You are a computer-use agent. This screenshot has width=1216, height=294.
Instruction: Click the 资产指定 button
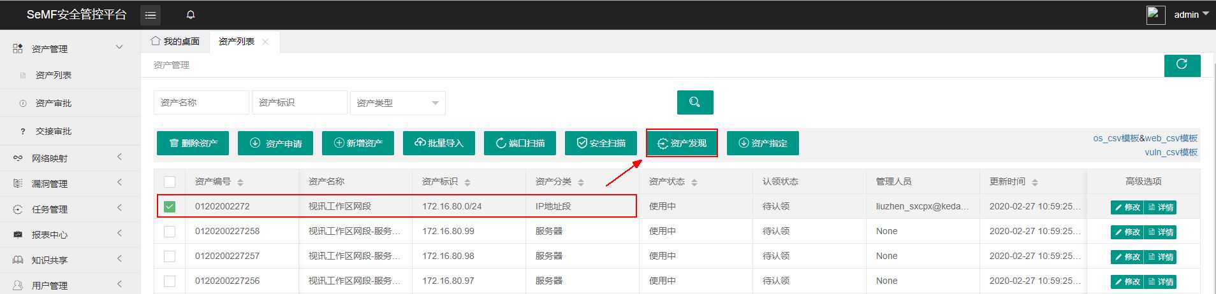point(763,143)
